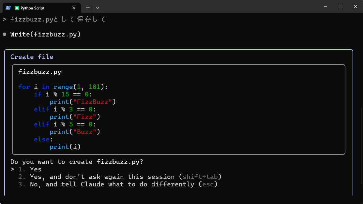Expand the new tab profile dropdown chevron
The image size is (363, 204).
(x=98, y=7)
